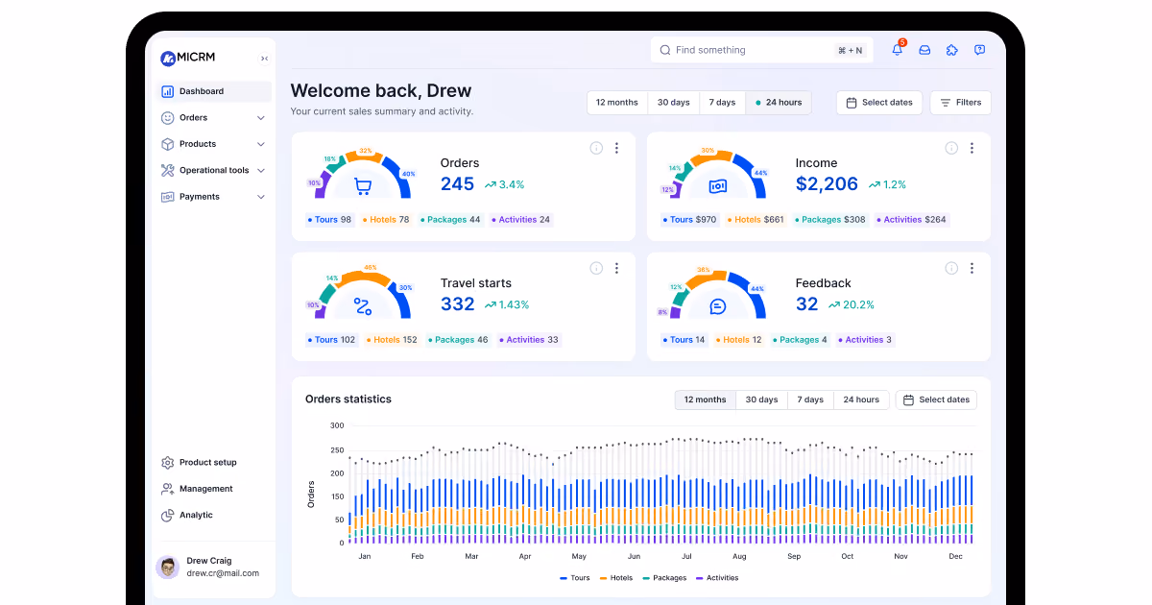This screenshot has height=605, width=1152.
Task: Open Payments in the sidebar
Action: [213, 197]
